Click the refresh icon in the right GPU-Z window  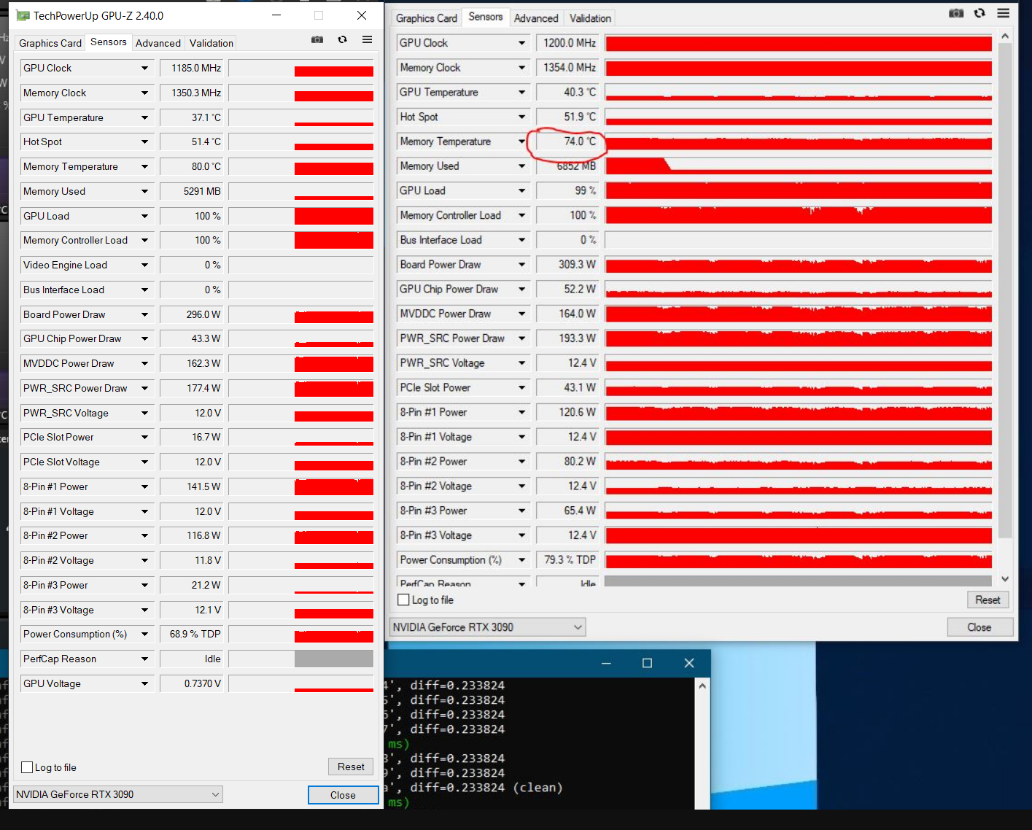979,13
